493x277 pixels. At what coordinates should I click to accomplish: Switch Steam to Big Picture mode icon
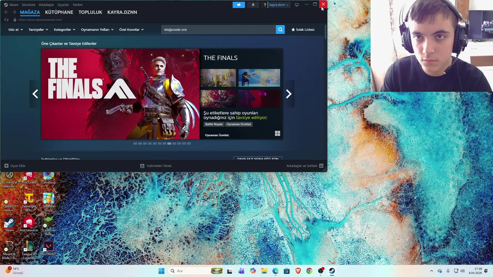coord(297,5)
